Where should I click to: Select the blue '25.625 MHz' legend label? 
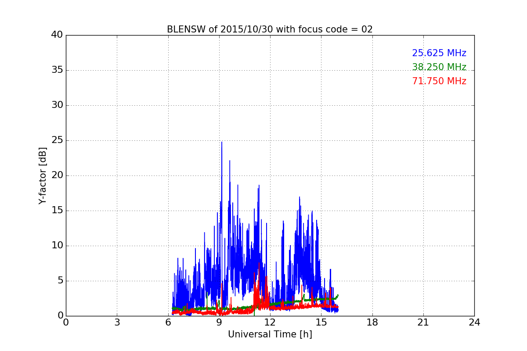439,53
